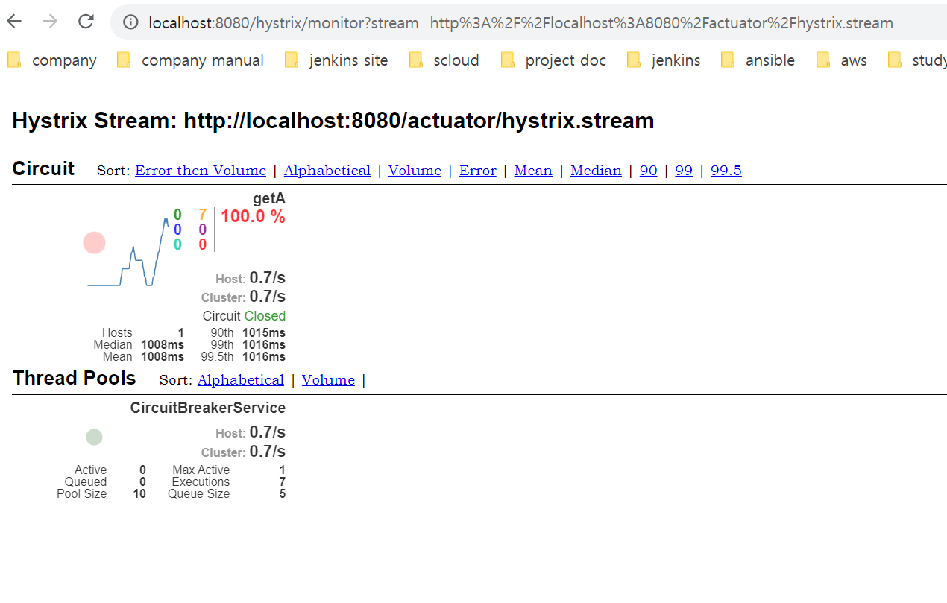Open the jenkins site bookmark folder

point(336,60)
